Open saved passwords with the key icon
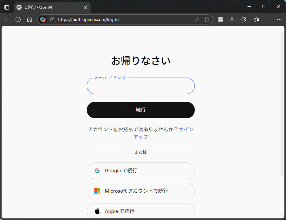This screenshot has height=220, width=286. point(197,19)
